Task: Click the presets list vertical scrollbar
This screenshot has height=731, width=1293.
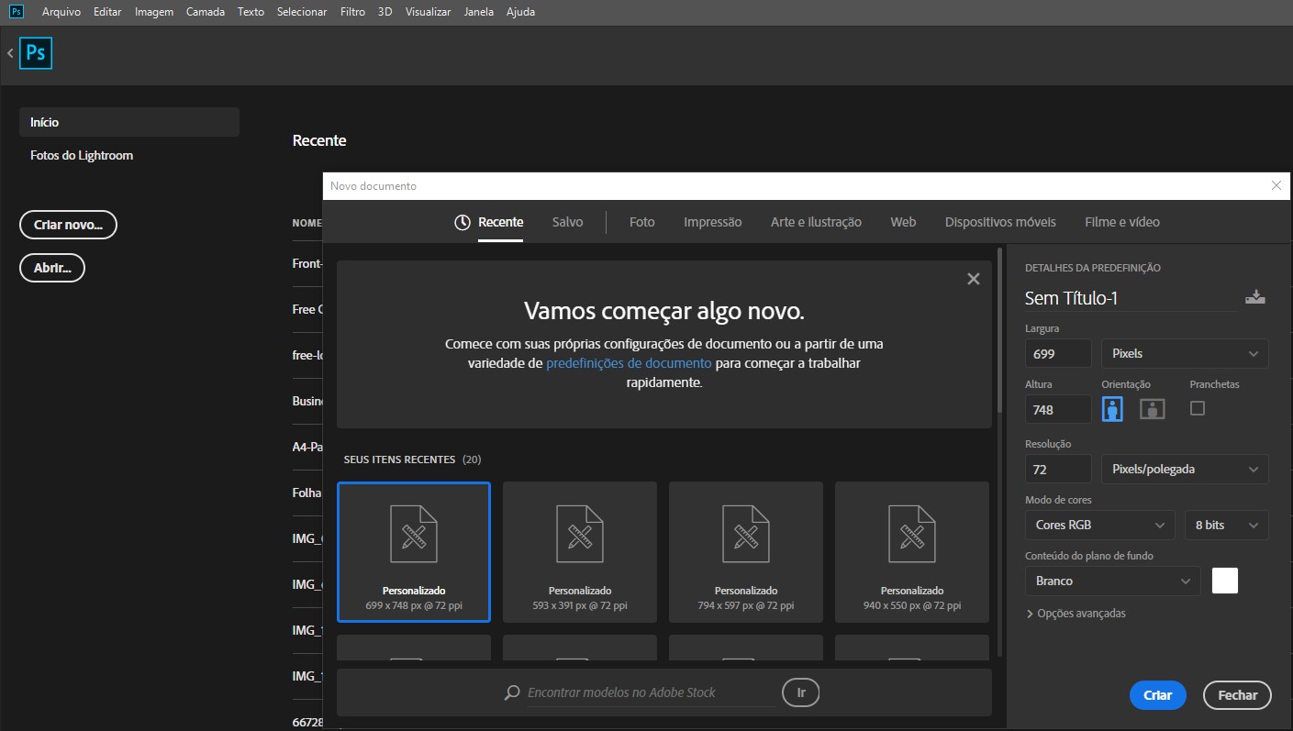Action: pyautogui.click(x=999, y=328)
